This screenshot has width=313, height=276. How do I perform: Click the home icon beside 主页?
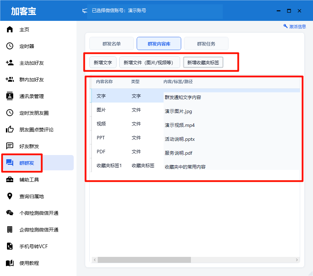tap(10, 29)
